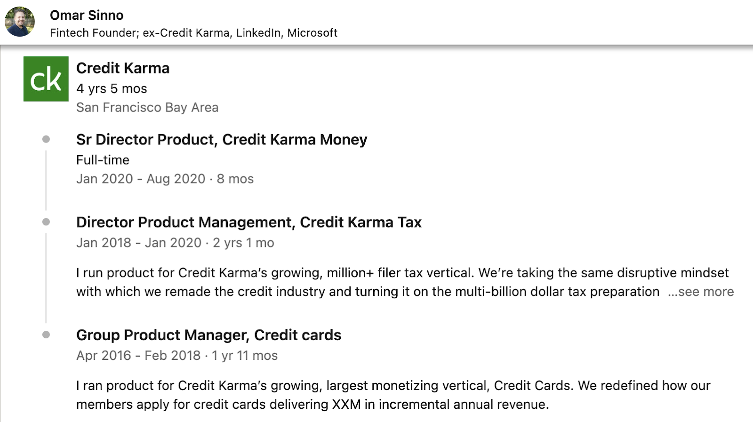The height and width of the screenshot is (422, 753).
Task: Click the Fintech Founder headline text
Action: pyautogui.click(x=193, y=33)
